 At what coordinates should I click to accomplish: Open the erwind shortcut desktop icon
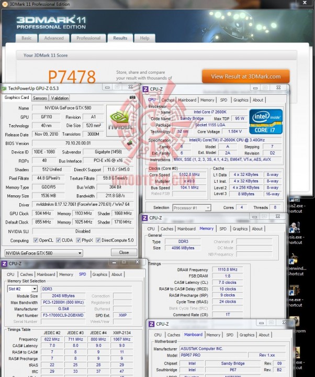(296, 264)
